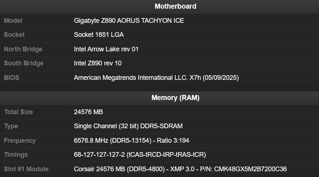Viewport: 319px width, 177px height.
Task: Click the Socket row label
Action: click(x=14, y=35)
